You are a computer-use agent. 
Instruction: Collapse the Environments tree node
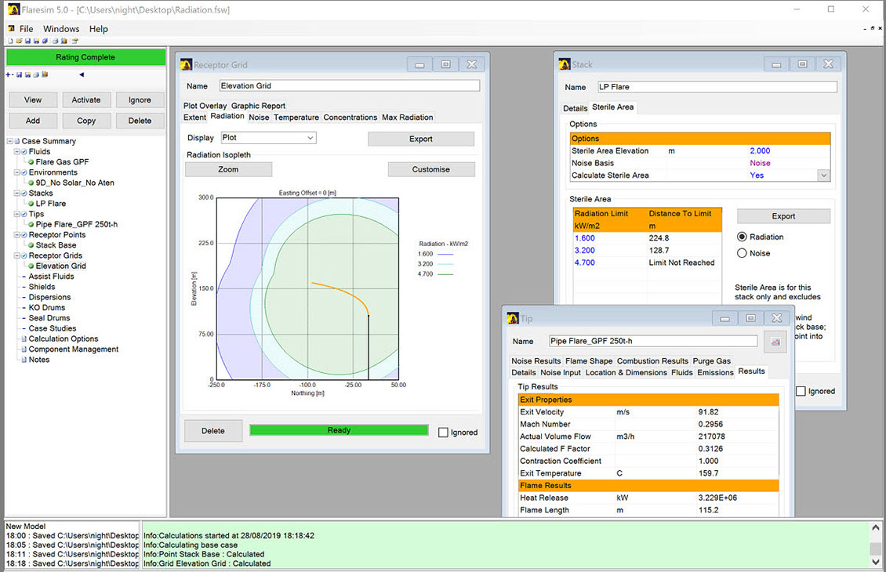[17, 173]
